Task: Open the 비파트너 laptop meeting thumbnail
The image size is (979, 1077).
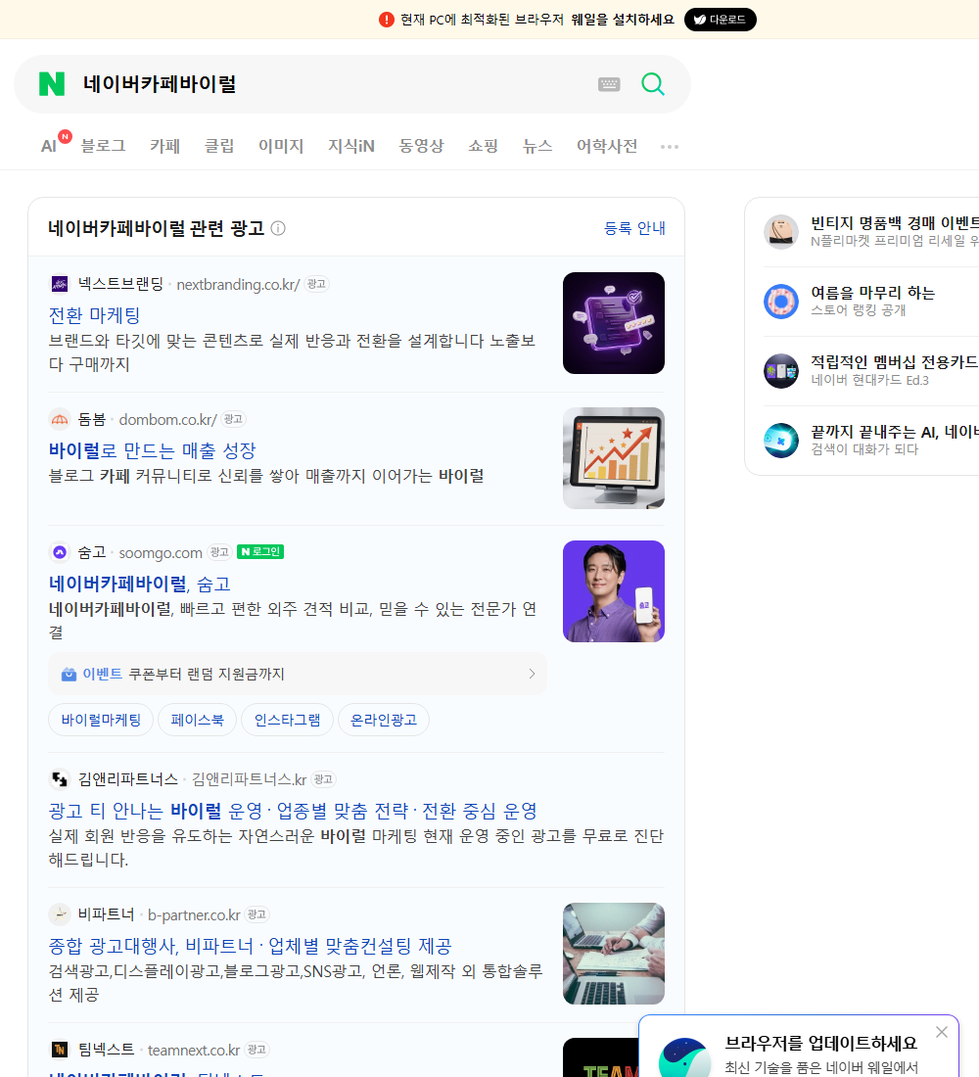Action: 614,954
